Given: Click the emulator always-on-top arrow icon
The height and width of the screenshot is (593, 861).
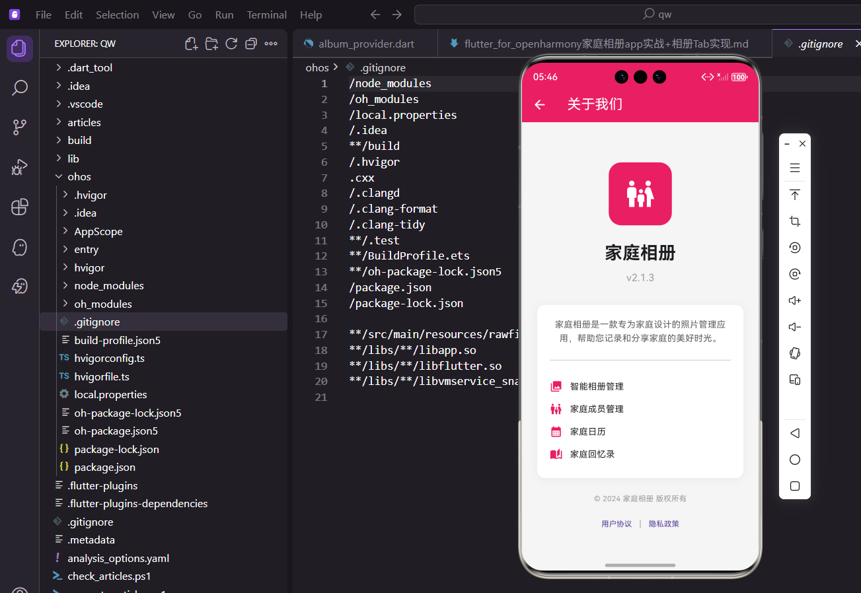Looking at the screenshot, I should (x=795, y=195).
